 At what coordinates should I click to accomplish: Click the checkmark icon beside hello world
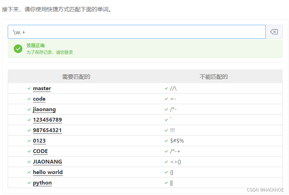tap(29, 172)
